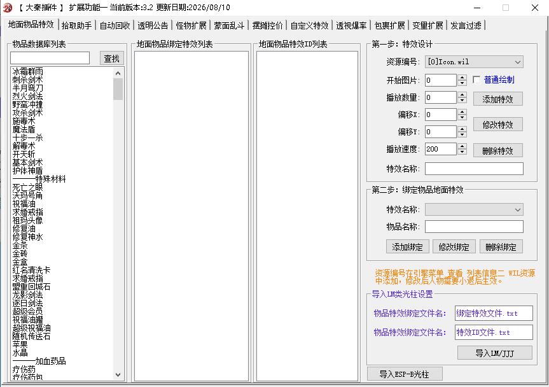The height and width of the screenshot is (387, 549).
Task: Select the 地面物品特效 tab
Action: [31, 25]
